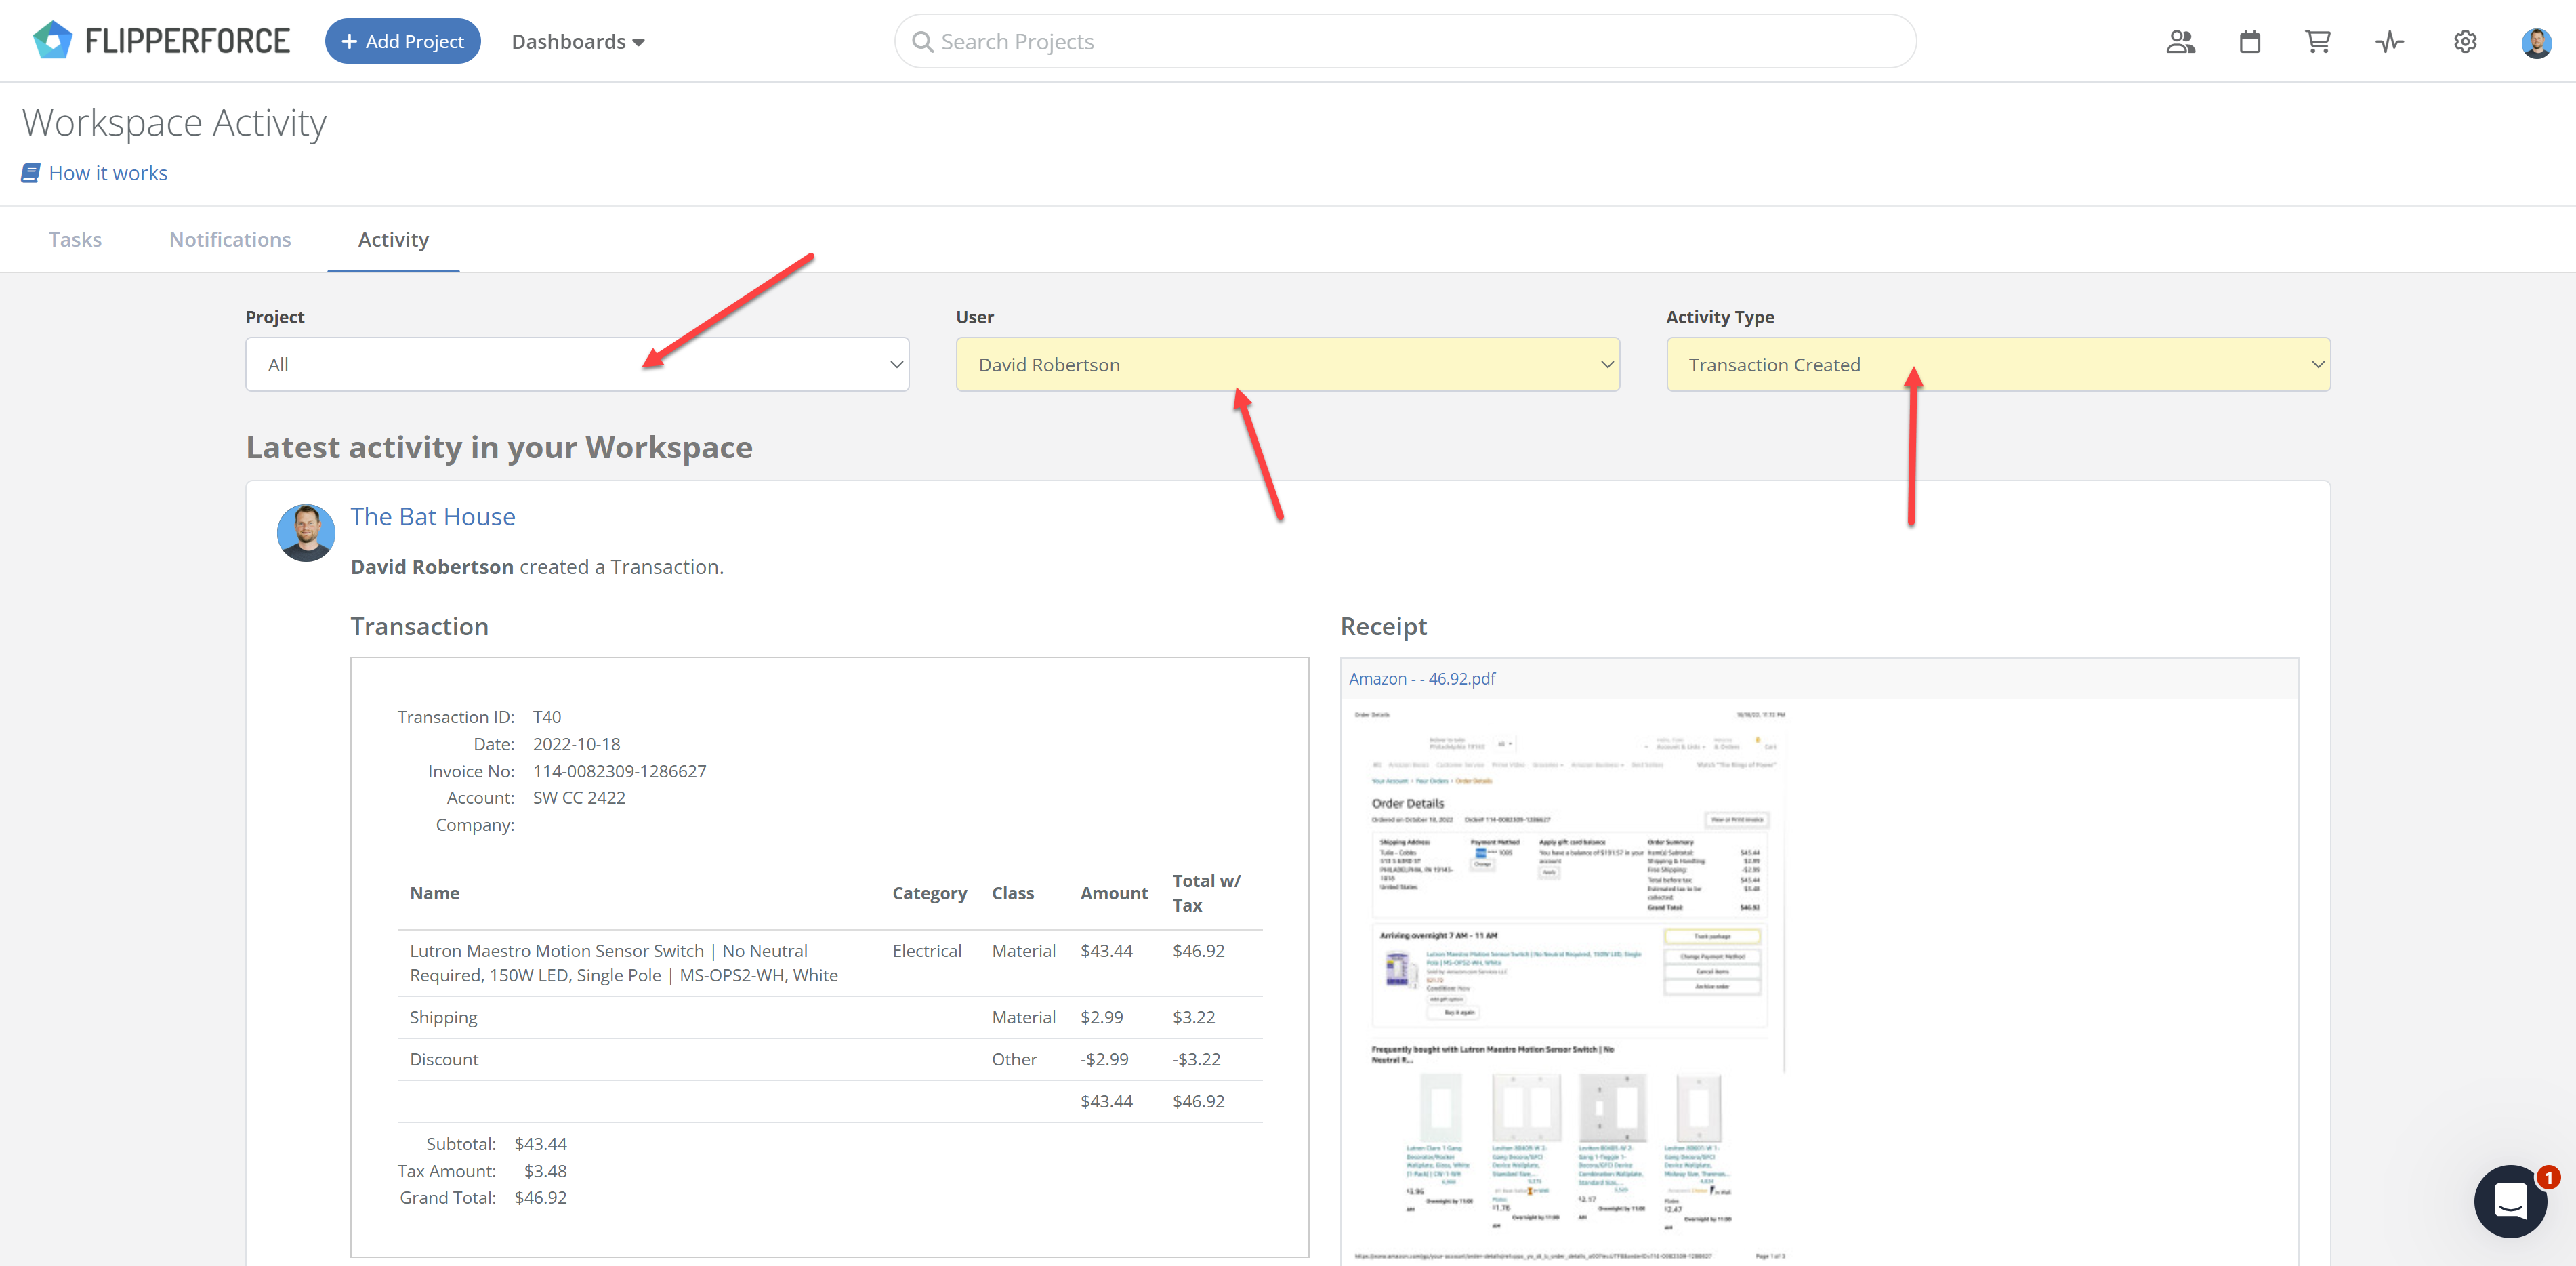Open the chat support widget
Viewport: 2576px width, 1266px height.
(x=2510, y=1201)
